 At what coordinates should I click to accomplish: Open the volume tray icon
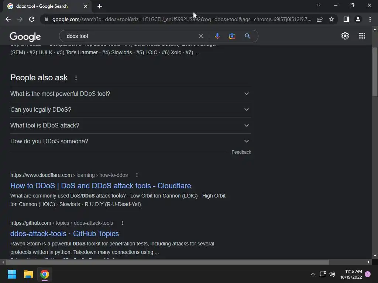[x=332, y=274]
